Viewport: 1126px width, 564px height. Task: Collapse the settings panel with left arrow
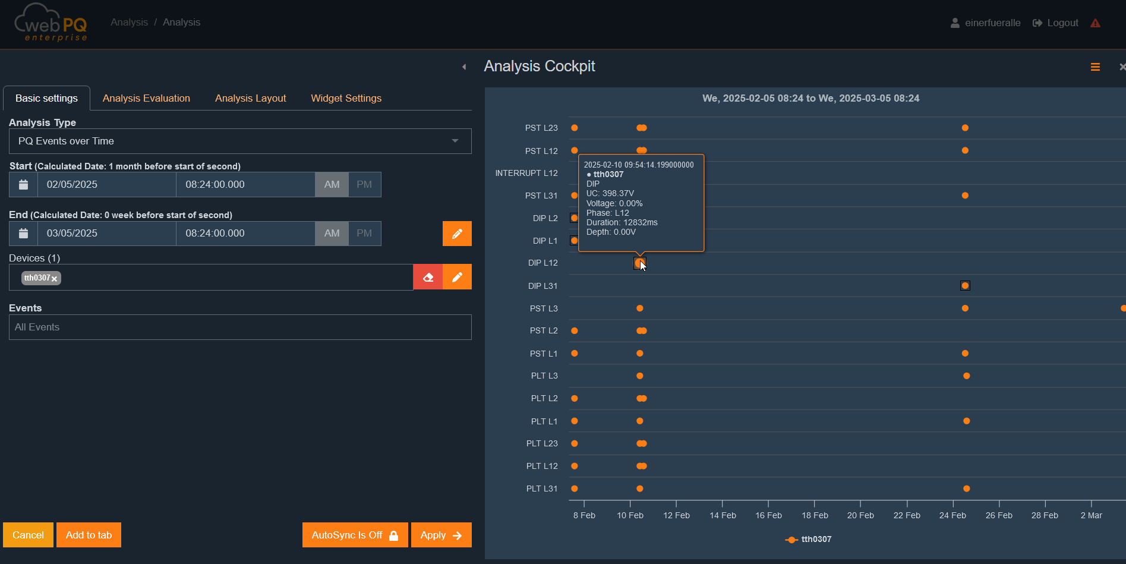point(464,67)
